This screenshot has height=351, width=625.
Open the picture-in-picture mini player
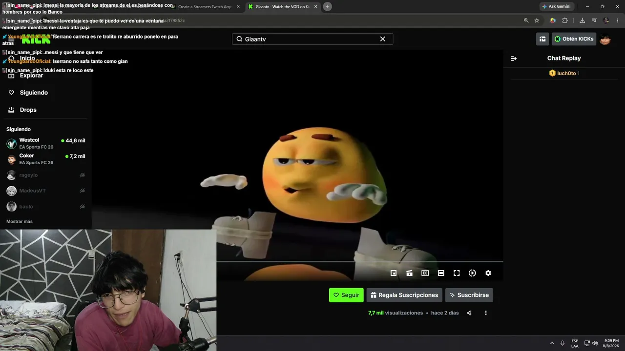tap(394, 273)
